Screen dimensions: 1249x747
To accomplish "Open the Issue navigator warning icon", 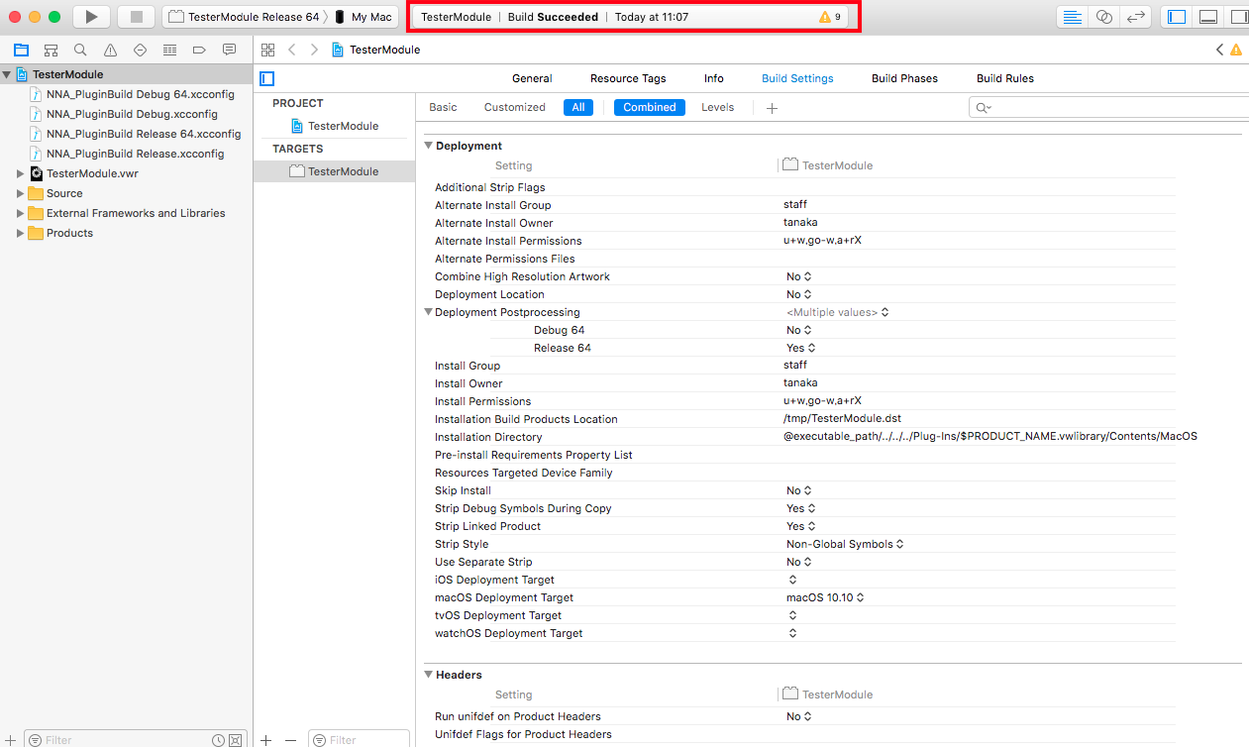I will pyautogui.click(x=110, y=50).
